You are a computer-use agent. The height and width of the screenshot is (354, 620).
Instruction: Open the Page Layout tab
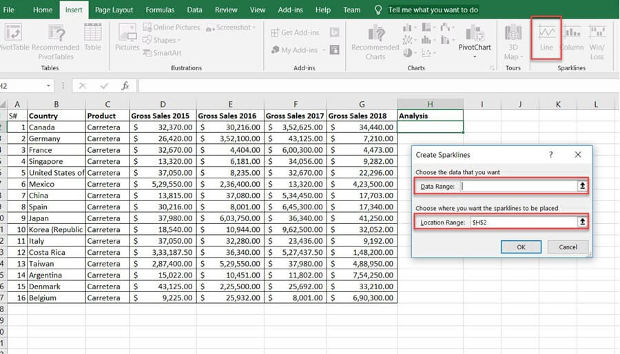[114, 10]
